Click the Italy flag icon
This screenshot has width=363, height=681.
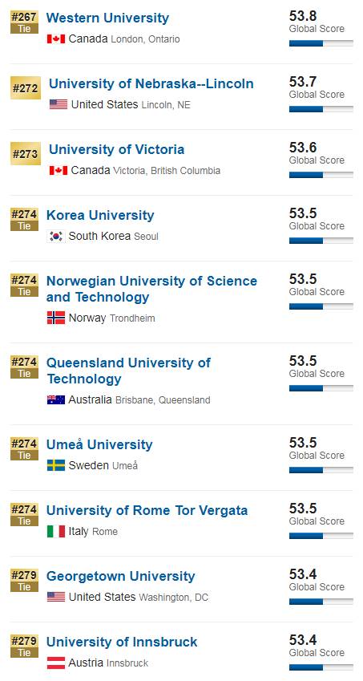tap(56, 531)
